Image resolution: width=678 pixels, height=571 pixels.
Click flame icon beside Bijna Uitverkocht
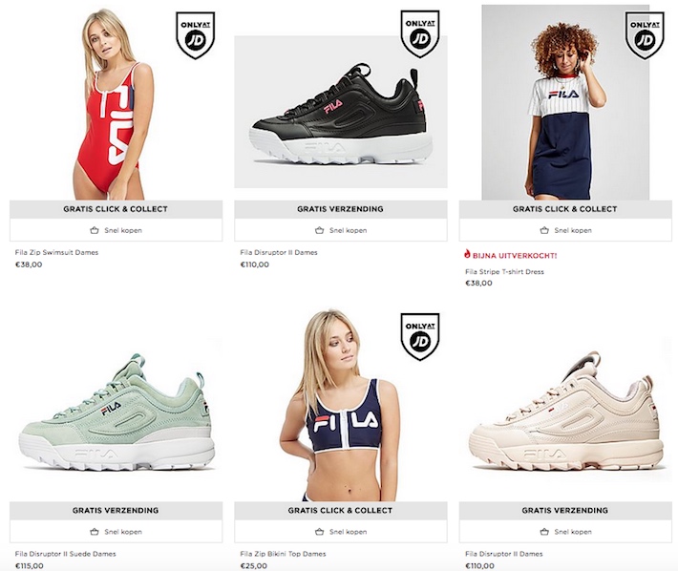pyautogui.click(x=467, y=254)
